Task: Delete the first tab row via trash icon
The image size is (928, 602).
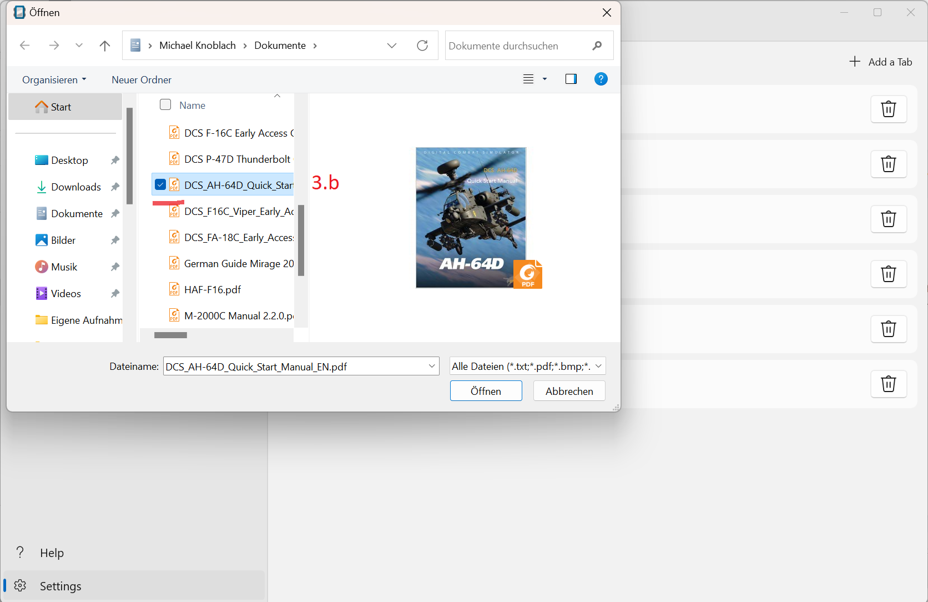Action: [889, 109]
